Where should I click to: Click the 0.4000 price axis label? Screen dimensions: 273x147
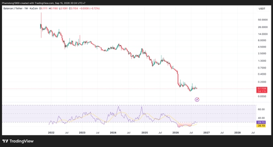(262, 74)
